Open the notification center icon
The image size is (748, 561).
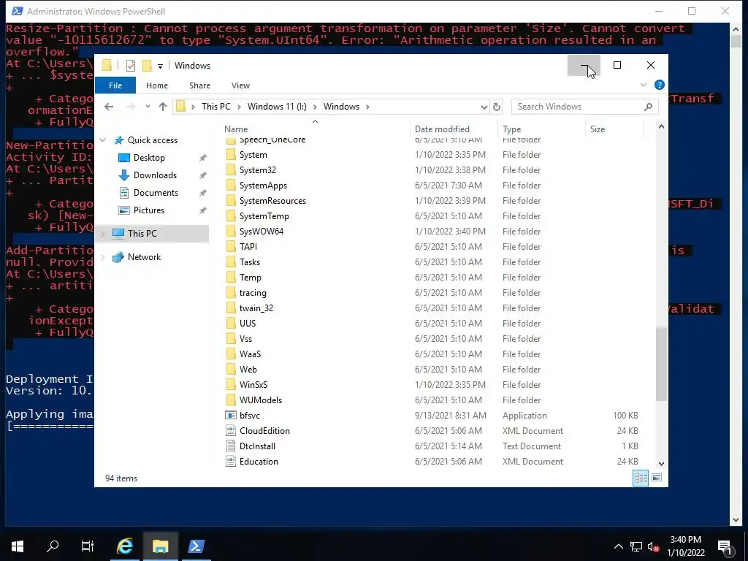pos(725,547)
